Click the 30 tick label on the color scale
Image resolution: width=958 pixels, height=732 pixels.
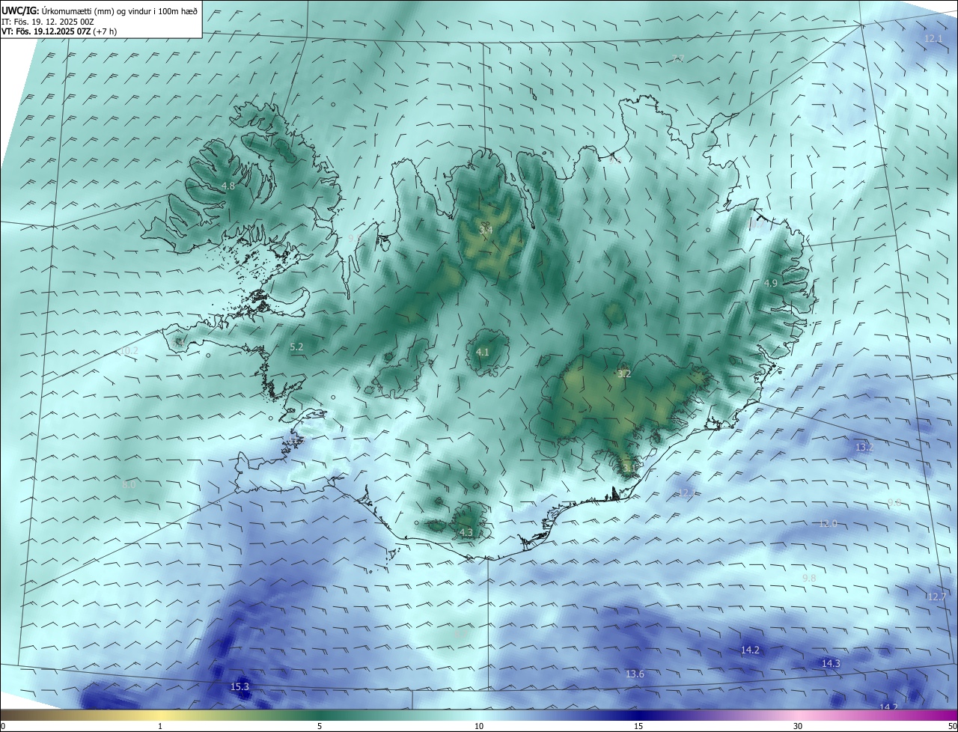click(x=798, y=726)
